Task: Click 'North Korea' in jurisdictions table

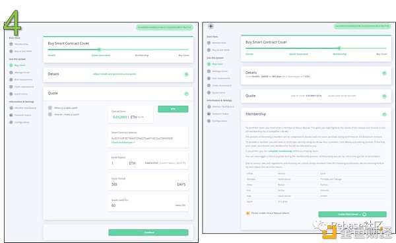Action: pos(284,179)
